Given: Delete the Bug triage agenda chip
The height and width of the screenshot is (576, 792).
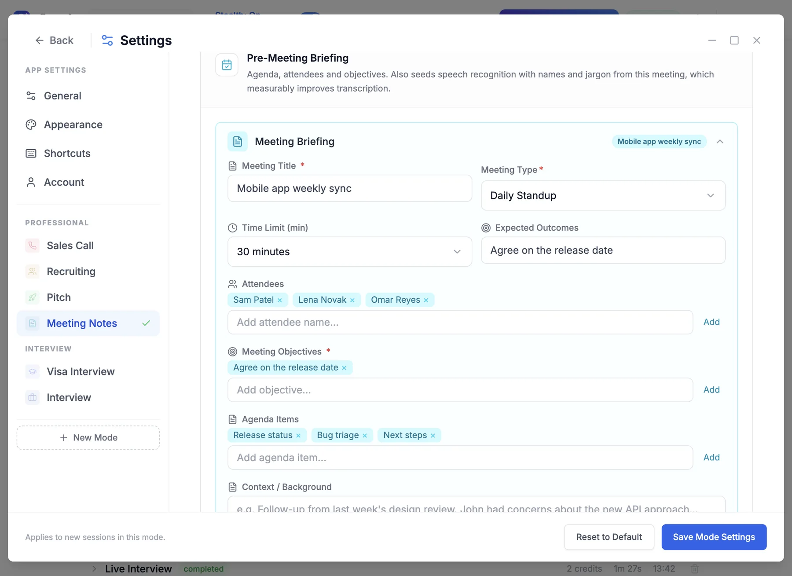Looking at the screenshot, I should (x=365, y=436).
